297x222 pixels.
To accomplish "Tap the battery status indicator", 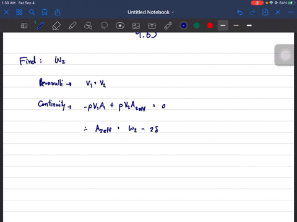I will point(291,3).
